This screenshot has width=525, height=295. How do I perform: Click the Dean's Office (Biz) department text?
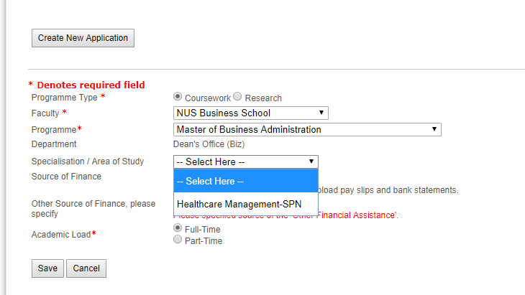[209, 144]
